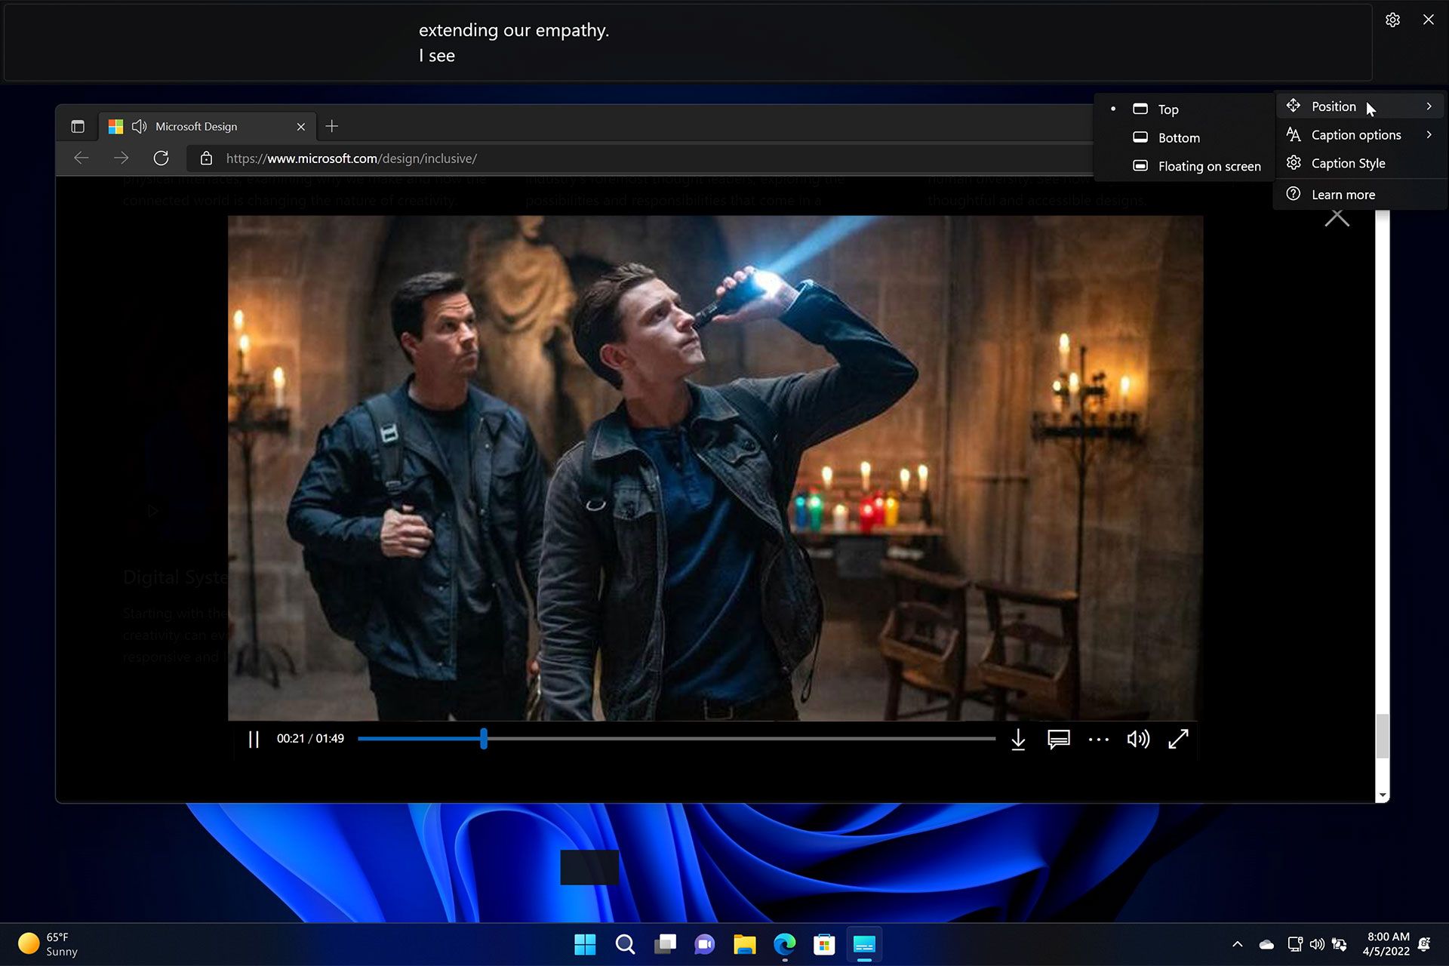Click the video progress slider handle

484,739
